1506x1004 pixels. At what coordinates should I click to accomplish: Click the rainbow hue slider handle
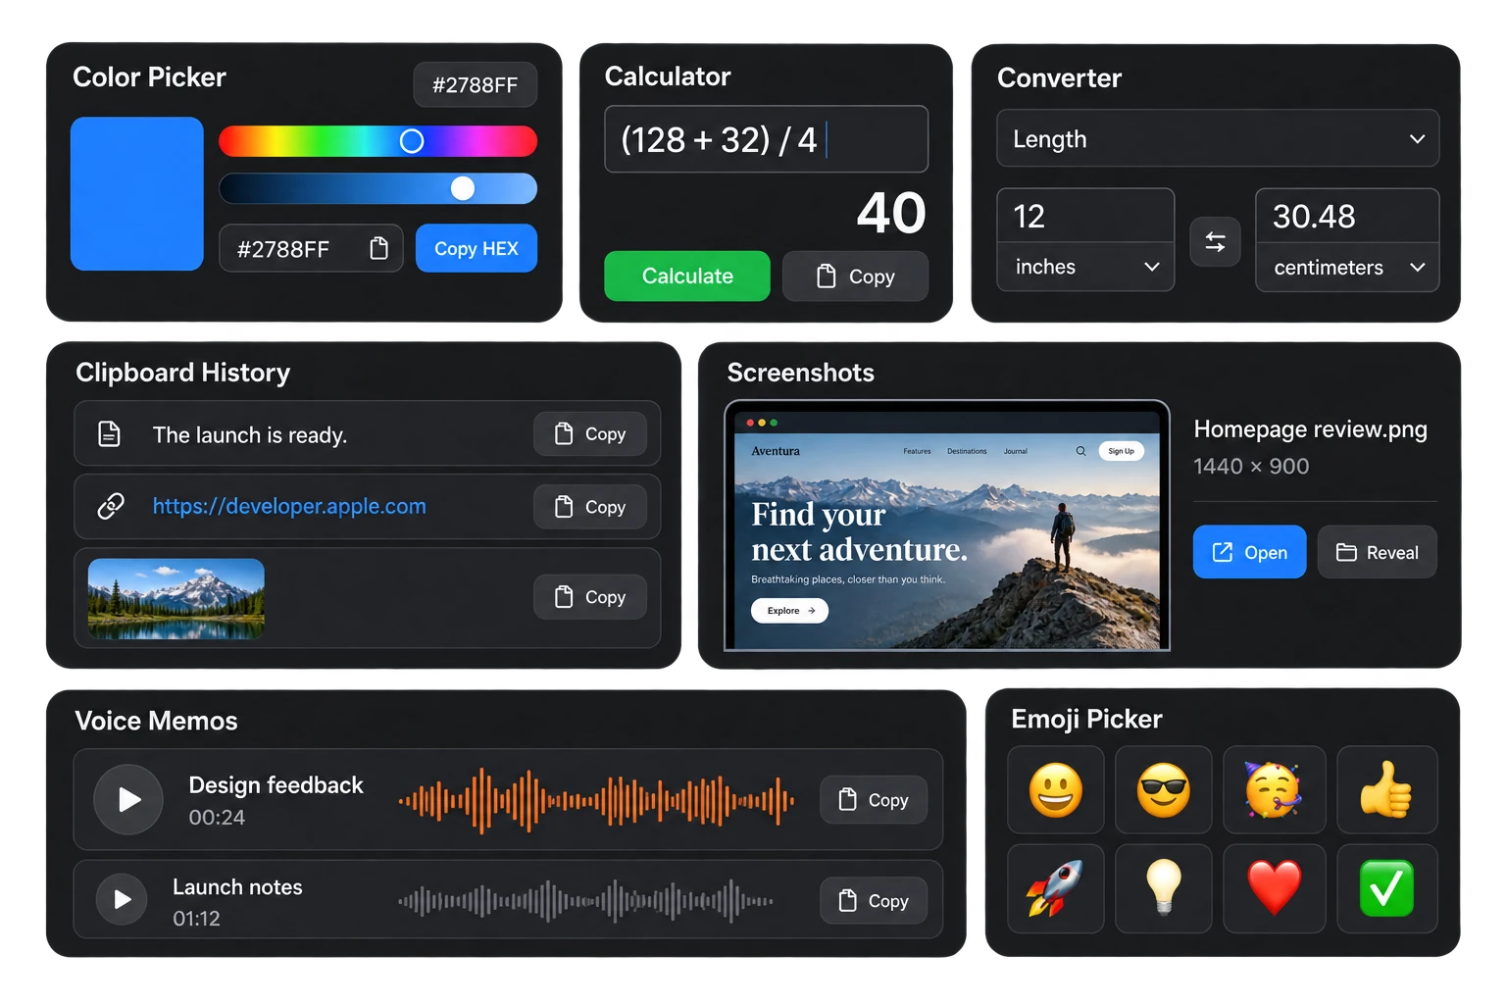[x=412, y=141]
